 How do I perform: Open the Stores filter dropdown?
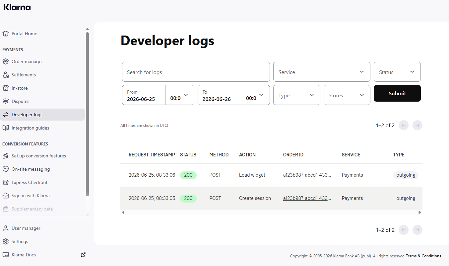[347, 95]
